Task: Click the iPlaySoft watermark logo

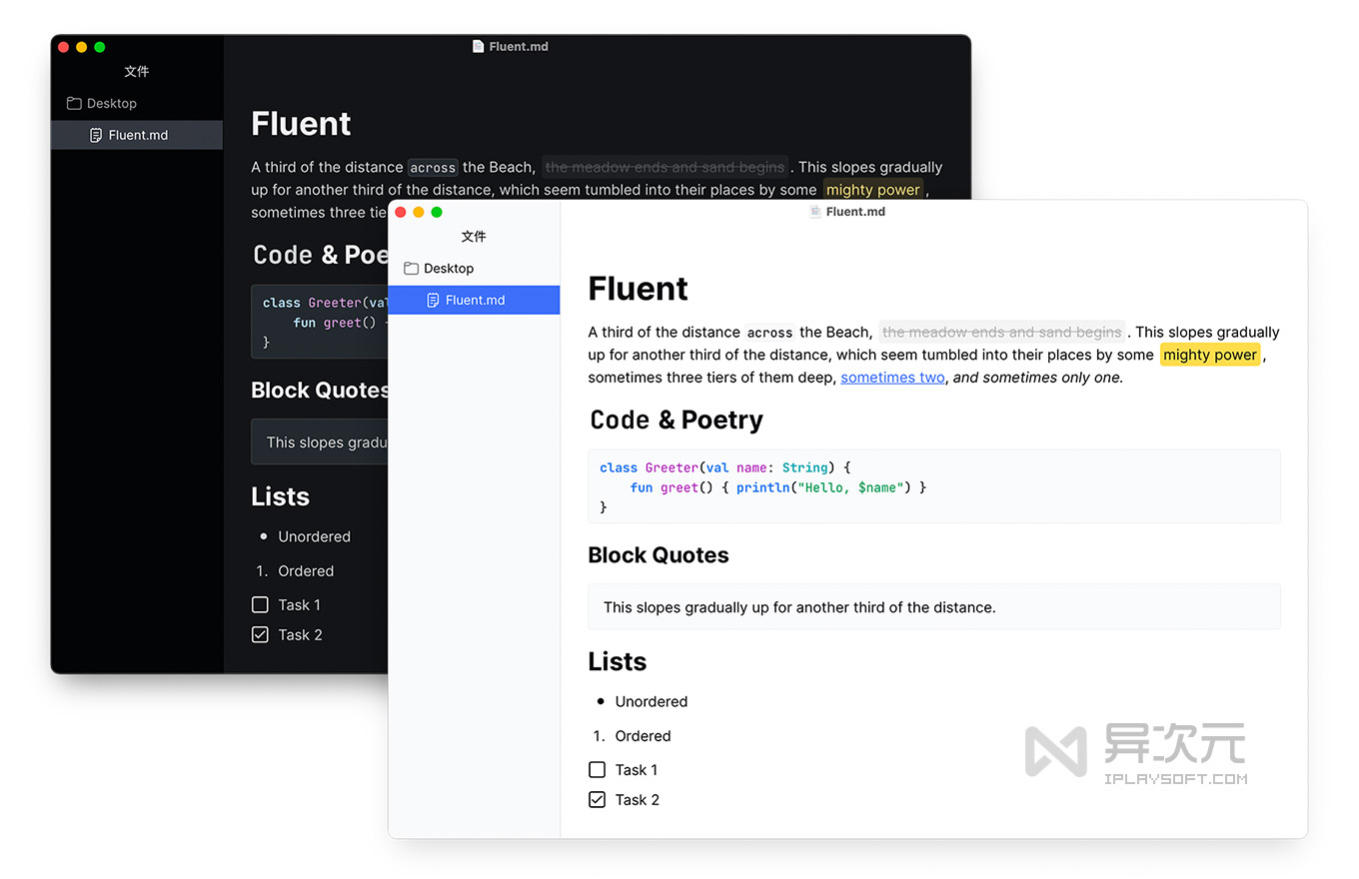Action: [1056, 751]
